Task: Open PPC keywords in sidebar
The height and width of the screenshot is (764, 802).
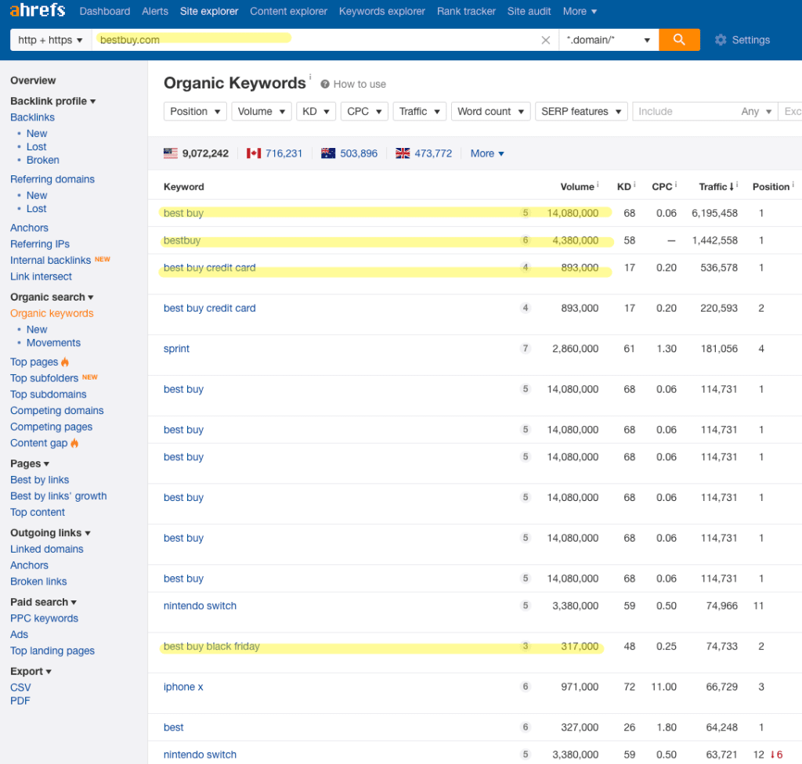Action: point(44,618)
